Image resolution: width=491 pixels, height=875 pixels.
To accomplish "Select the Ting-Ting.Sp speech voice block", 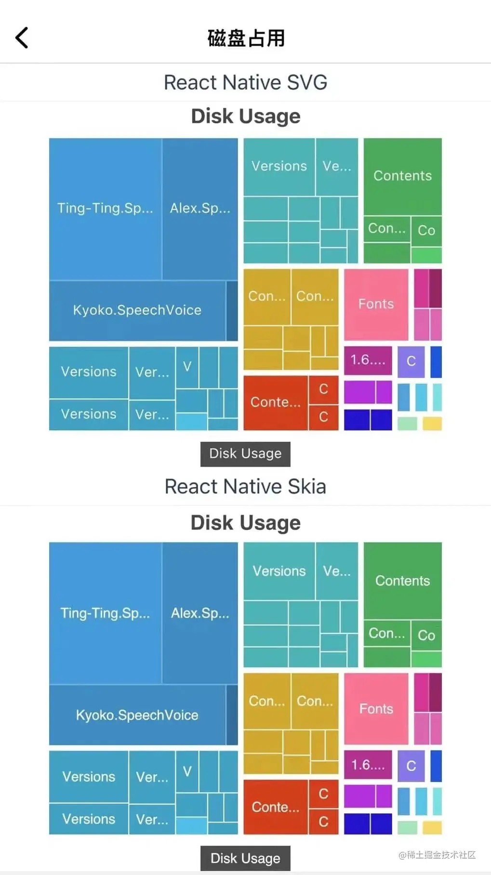I will coord(106,209).
